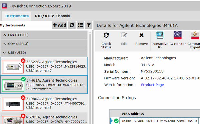Open Interactive IO tool
200x124 pixels.
[x=160, y=35]
